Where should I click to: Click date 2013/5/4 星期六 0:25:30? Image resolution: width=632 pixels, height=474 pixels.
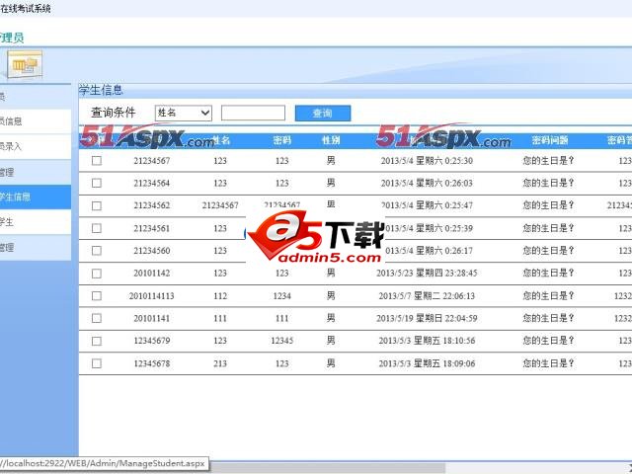427,161
